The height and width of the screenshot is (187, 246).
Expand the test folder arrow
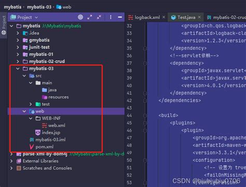[x=31, y=104]
